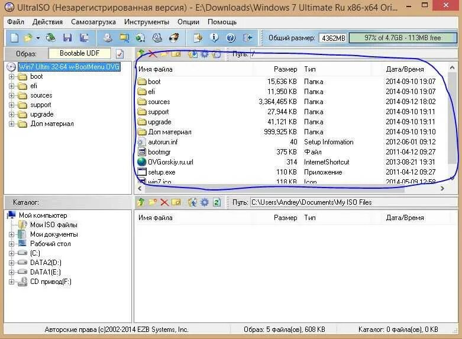Expand the upgrade folder in image tree

coord(11,114)
